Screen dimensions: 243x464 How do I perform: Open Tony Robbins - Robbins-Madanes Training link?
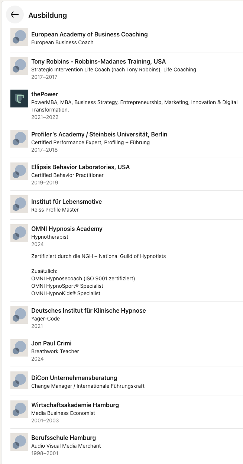(x=98, y=61)
